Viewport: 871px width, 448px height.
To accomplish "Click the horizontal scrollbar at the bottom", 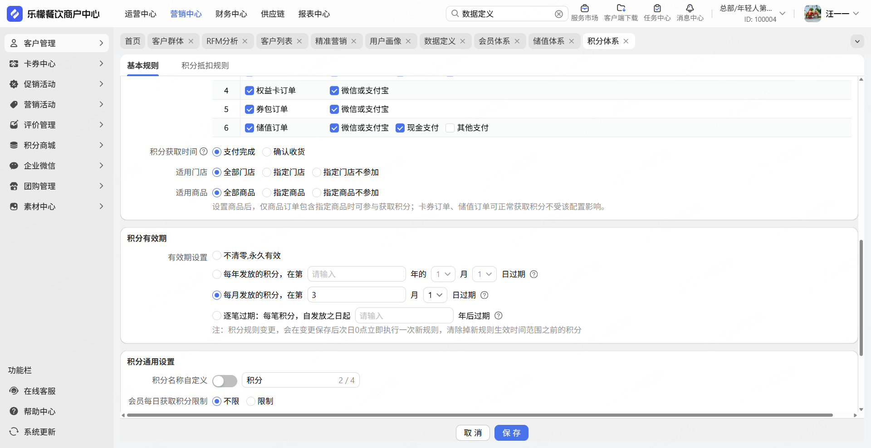I will (479, 415).
